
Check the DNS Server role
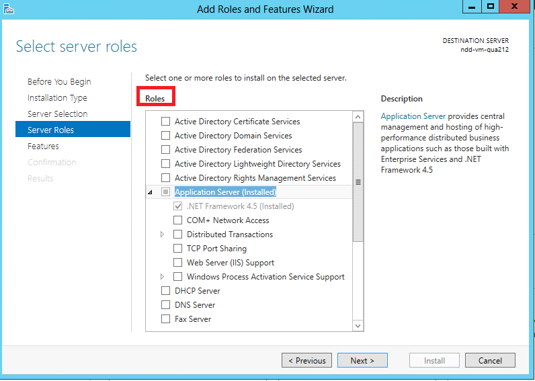pyautogui.click(x=165, y=305)
